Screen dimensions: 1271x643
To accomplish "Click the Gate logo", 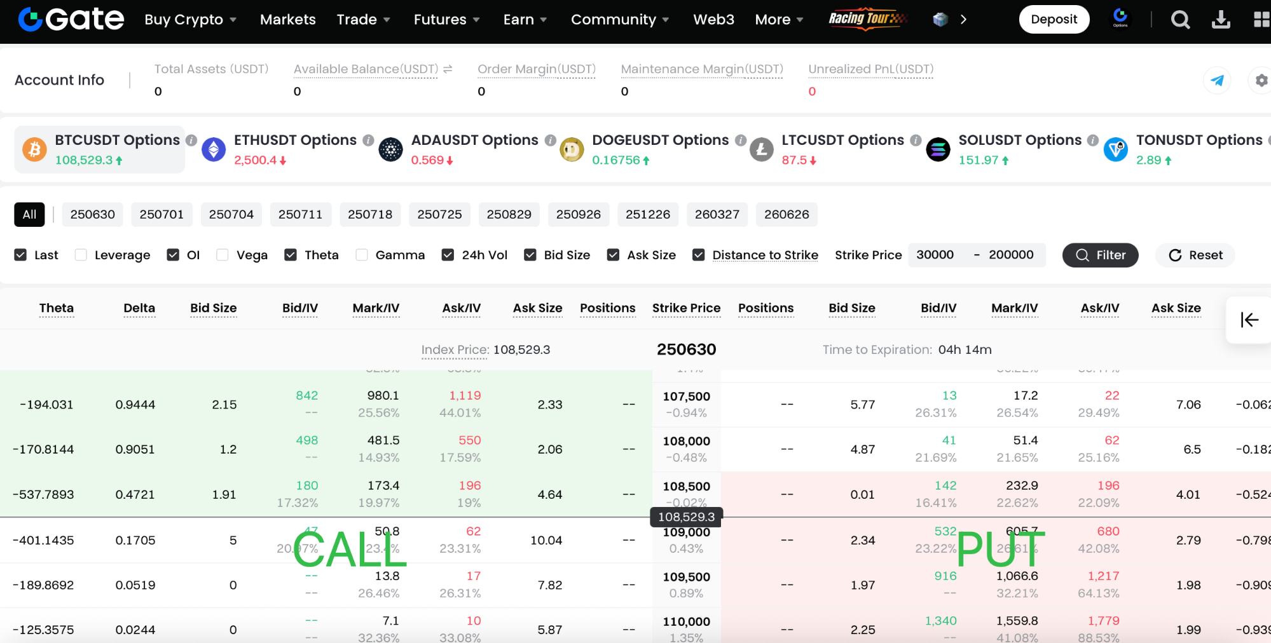I will (71, 20).
